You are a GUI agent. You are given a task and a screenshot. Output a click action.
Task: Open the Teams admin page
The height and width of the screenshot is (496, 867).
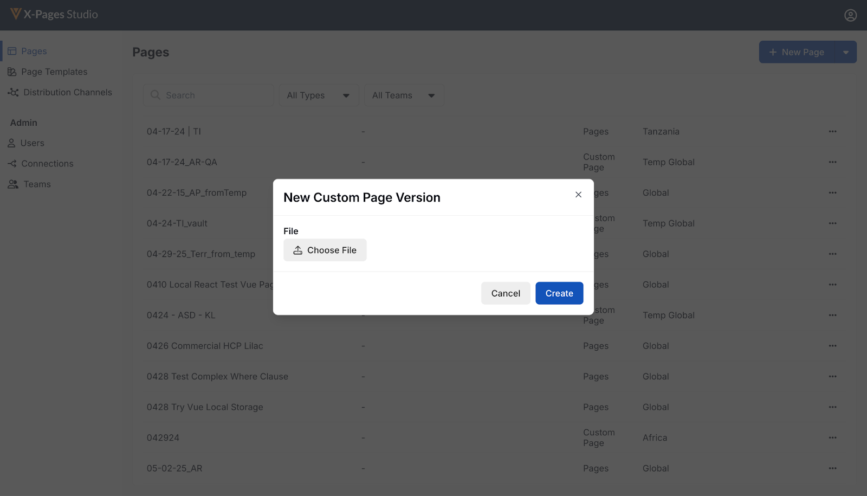(37, 184)
